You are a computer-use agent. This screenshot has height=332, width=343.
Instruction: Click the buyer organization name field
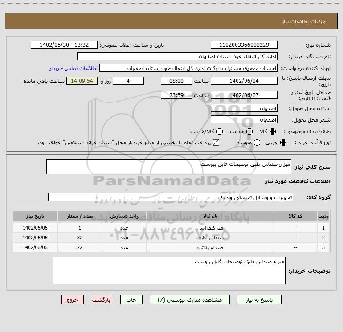[177, 56]
